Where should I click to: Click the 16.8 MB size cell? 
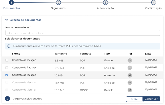(59, 90)
